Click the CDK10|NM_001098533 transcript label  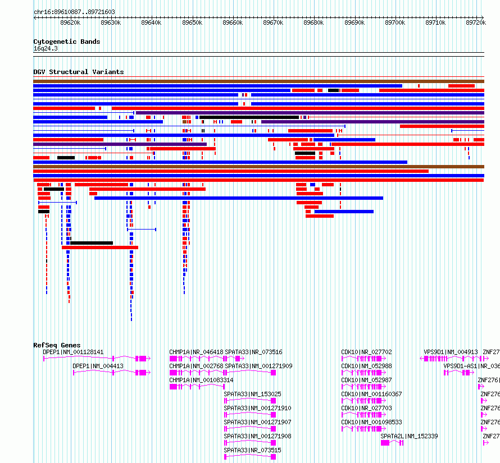371,422
